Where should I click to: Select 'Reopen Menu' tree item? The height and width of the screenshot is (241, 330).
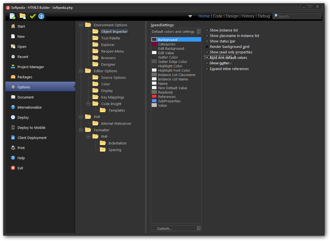(x=112, y=51)
